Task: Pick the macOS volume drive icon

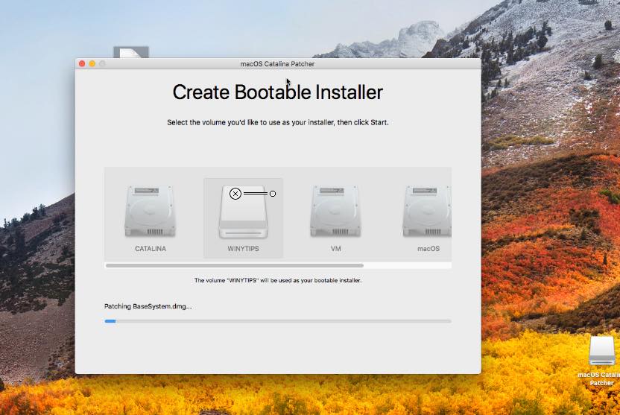Action: [x=427, y=211]
